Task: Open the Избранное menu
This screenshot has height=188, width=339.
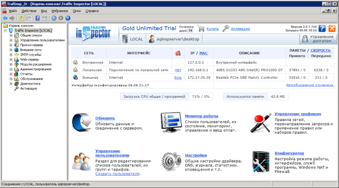Action: tap(60, 11)
